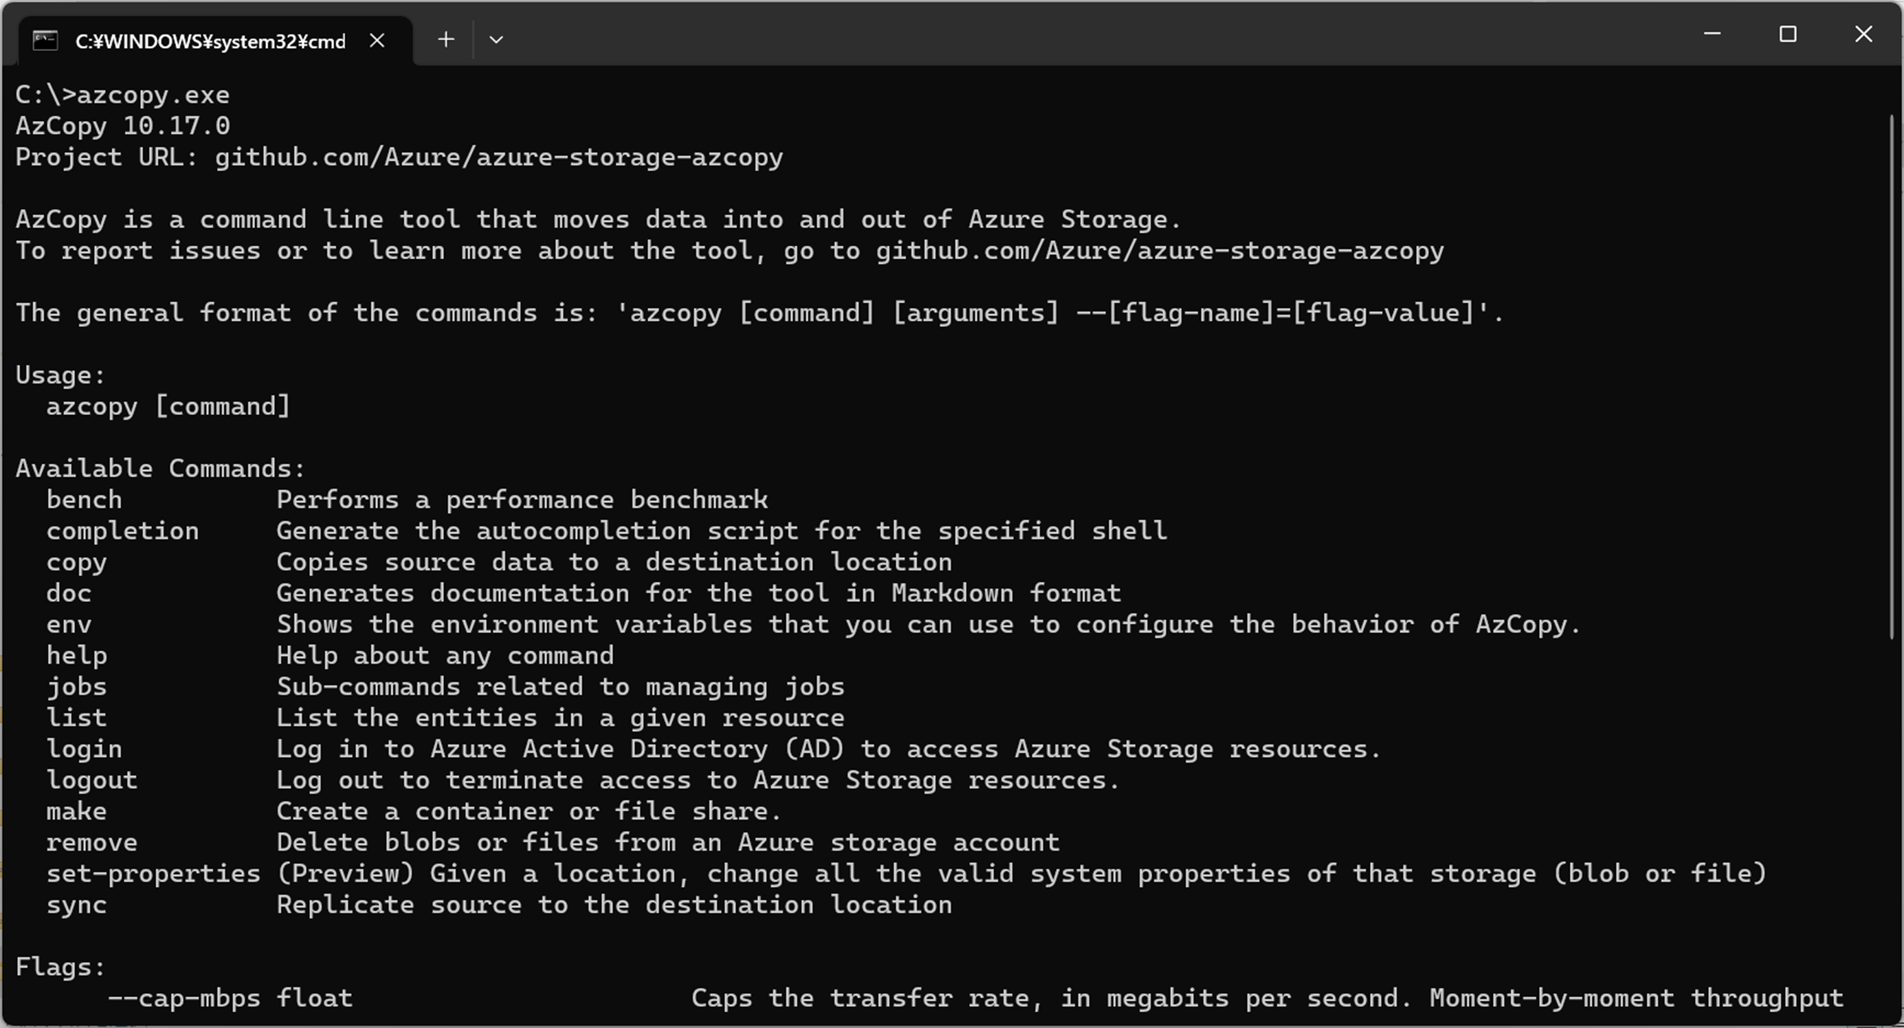This screenshot has height=1028, width=1904.
Task: Click the maximize window control
Action: point(1788,33)
